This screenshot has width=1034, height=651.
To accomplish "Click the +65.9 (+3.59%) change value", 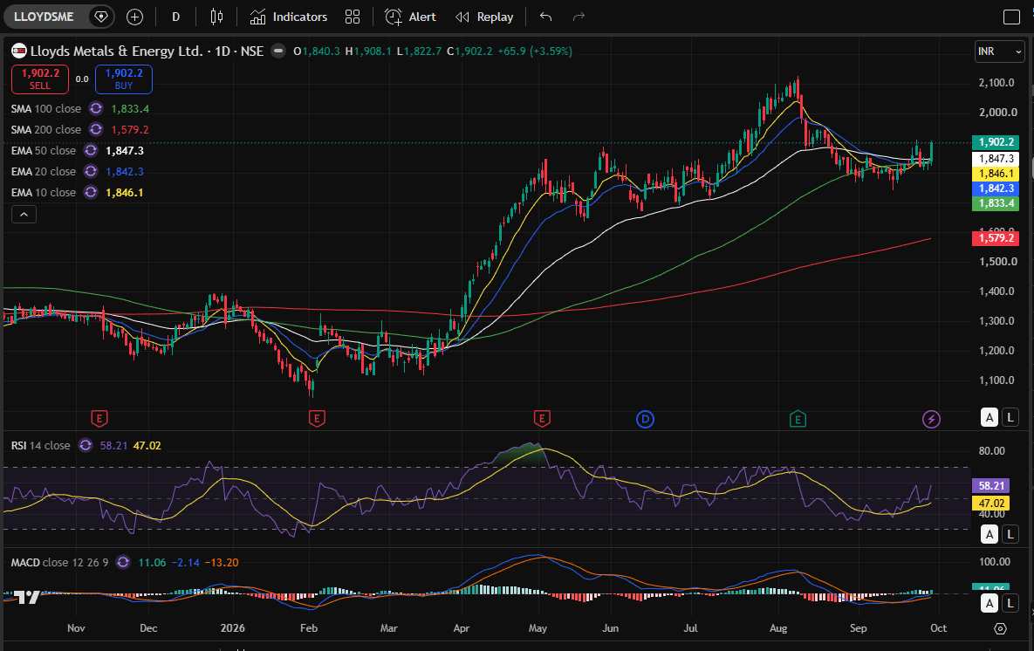I will (535, 51).
